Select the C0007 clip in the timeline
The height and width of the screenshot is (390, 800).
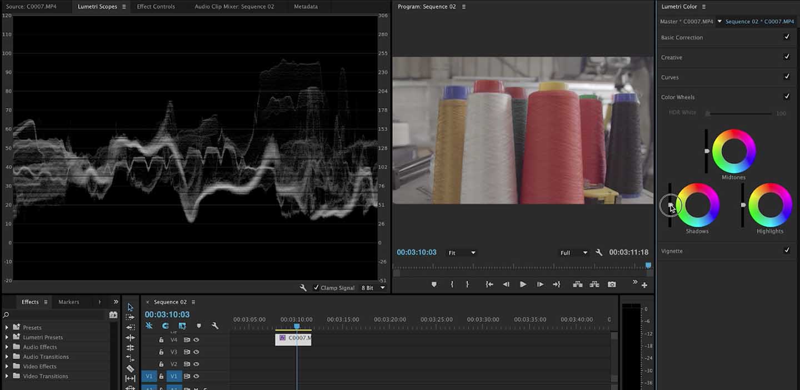(x=293, y=339)
